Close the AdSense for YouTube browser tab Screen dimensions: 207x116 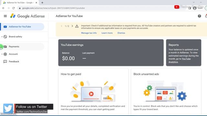click(x=37, y=3)
